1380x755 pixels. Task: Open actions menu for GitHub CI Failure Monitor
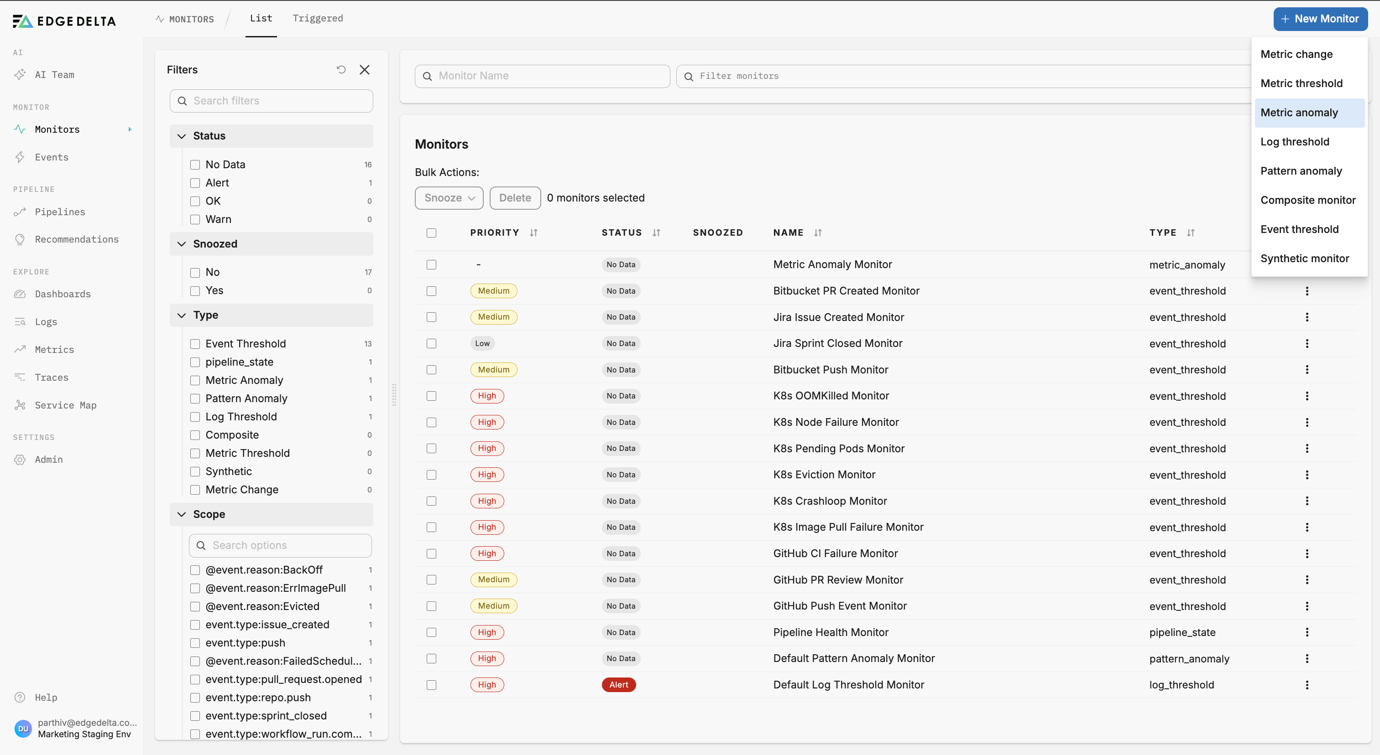point(1307,553)
